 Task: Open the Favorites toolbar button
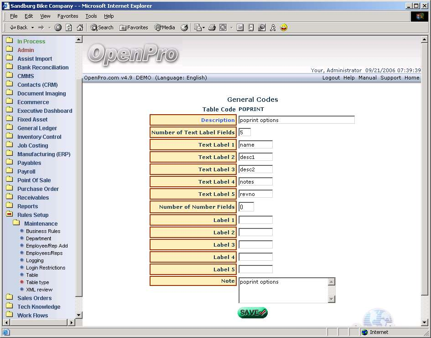pyautogui.click(x=134, y=27)
